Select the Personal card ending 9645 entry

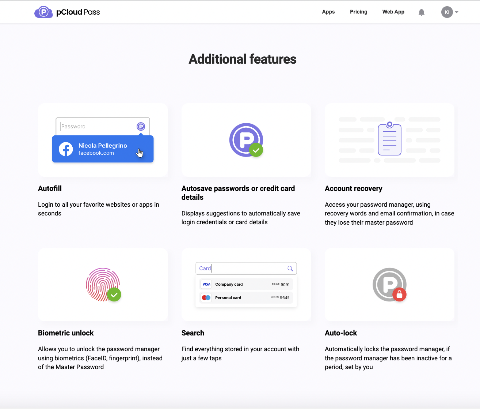[246, 297]
